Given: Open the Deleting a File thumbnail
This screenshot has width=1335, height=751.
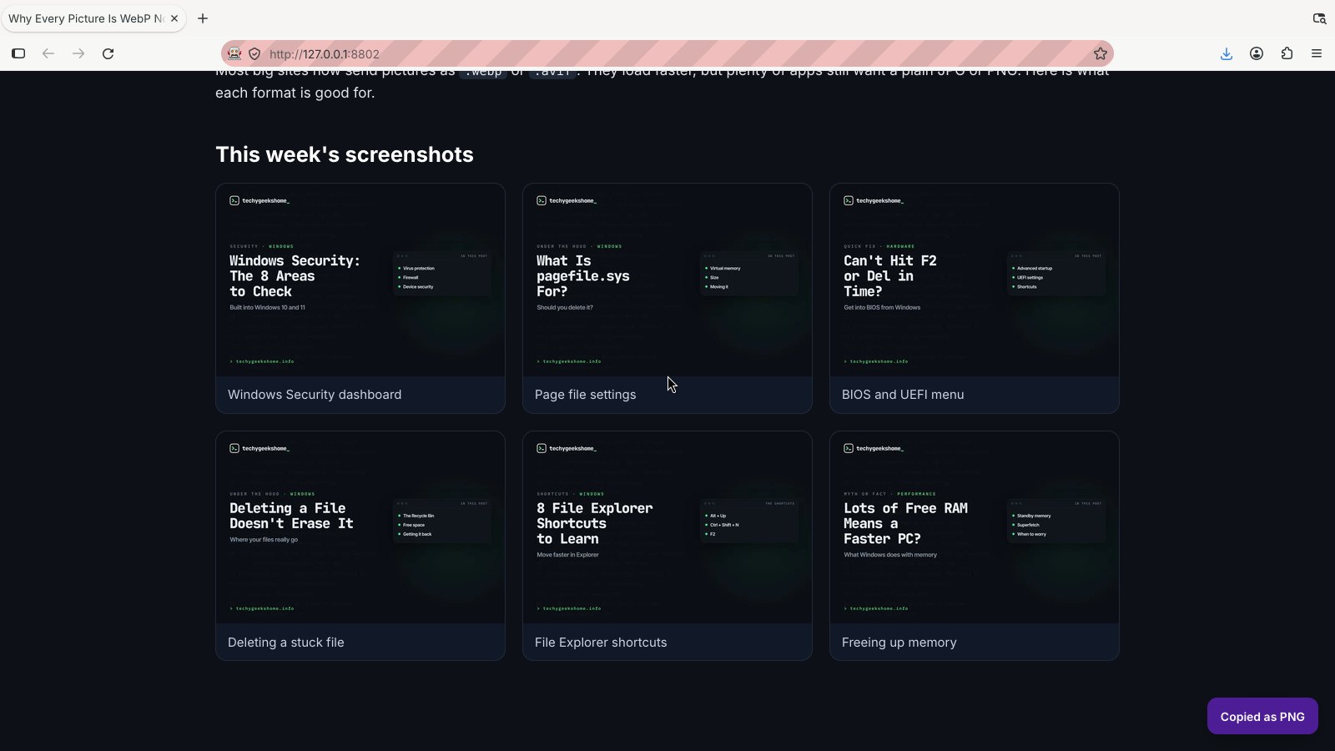Looking at the screenshot, I should [x=360, y=527].
